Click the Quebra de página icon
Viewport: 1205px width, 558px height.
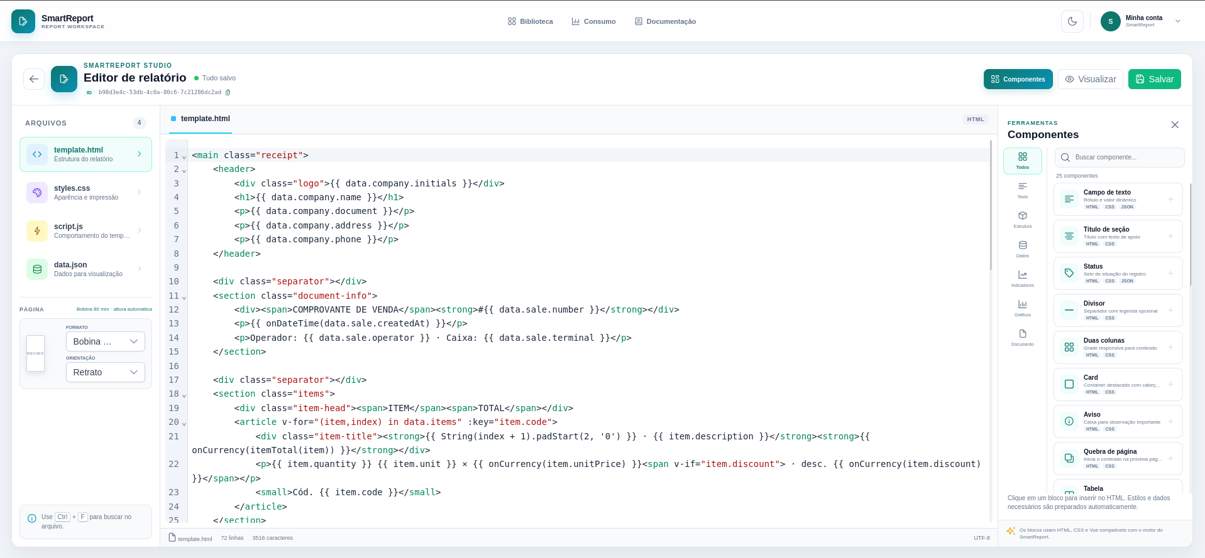point(1069,458)
